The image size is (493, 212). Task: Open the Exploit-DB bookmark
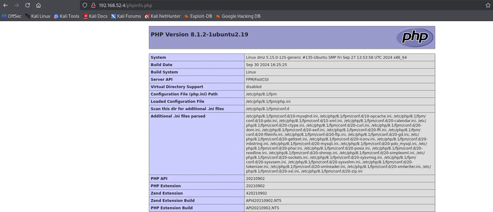tap(198, 16)
